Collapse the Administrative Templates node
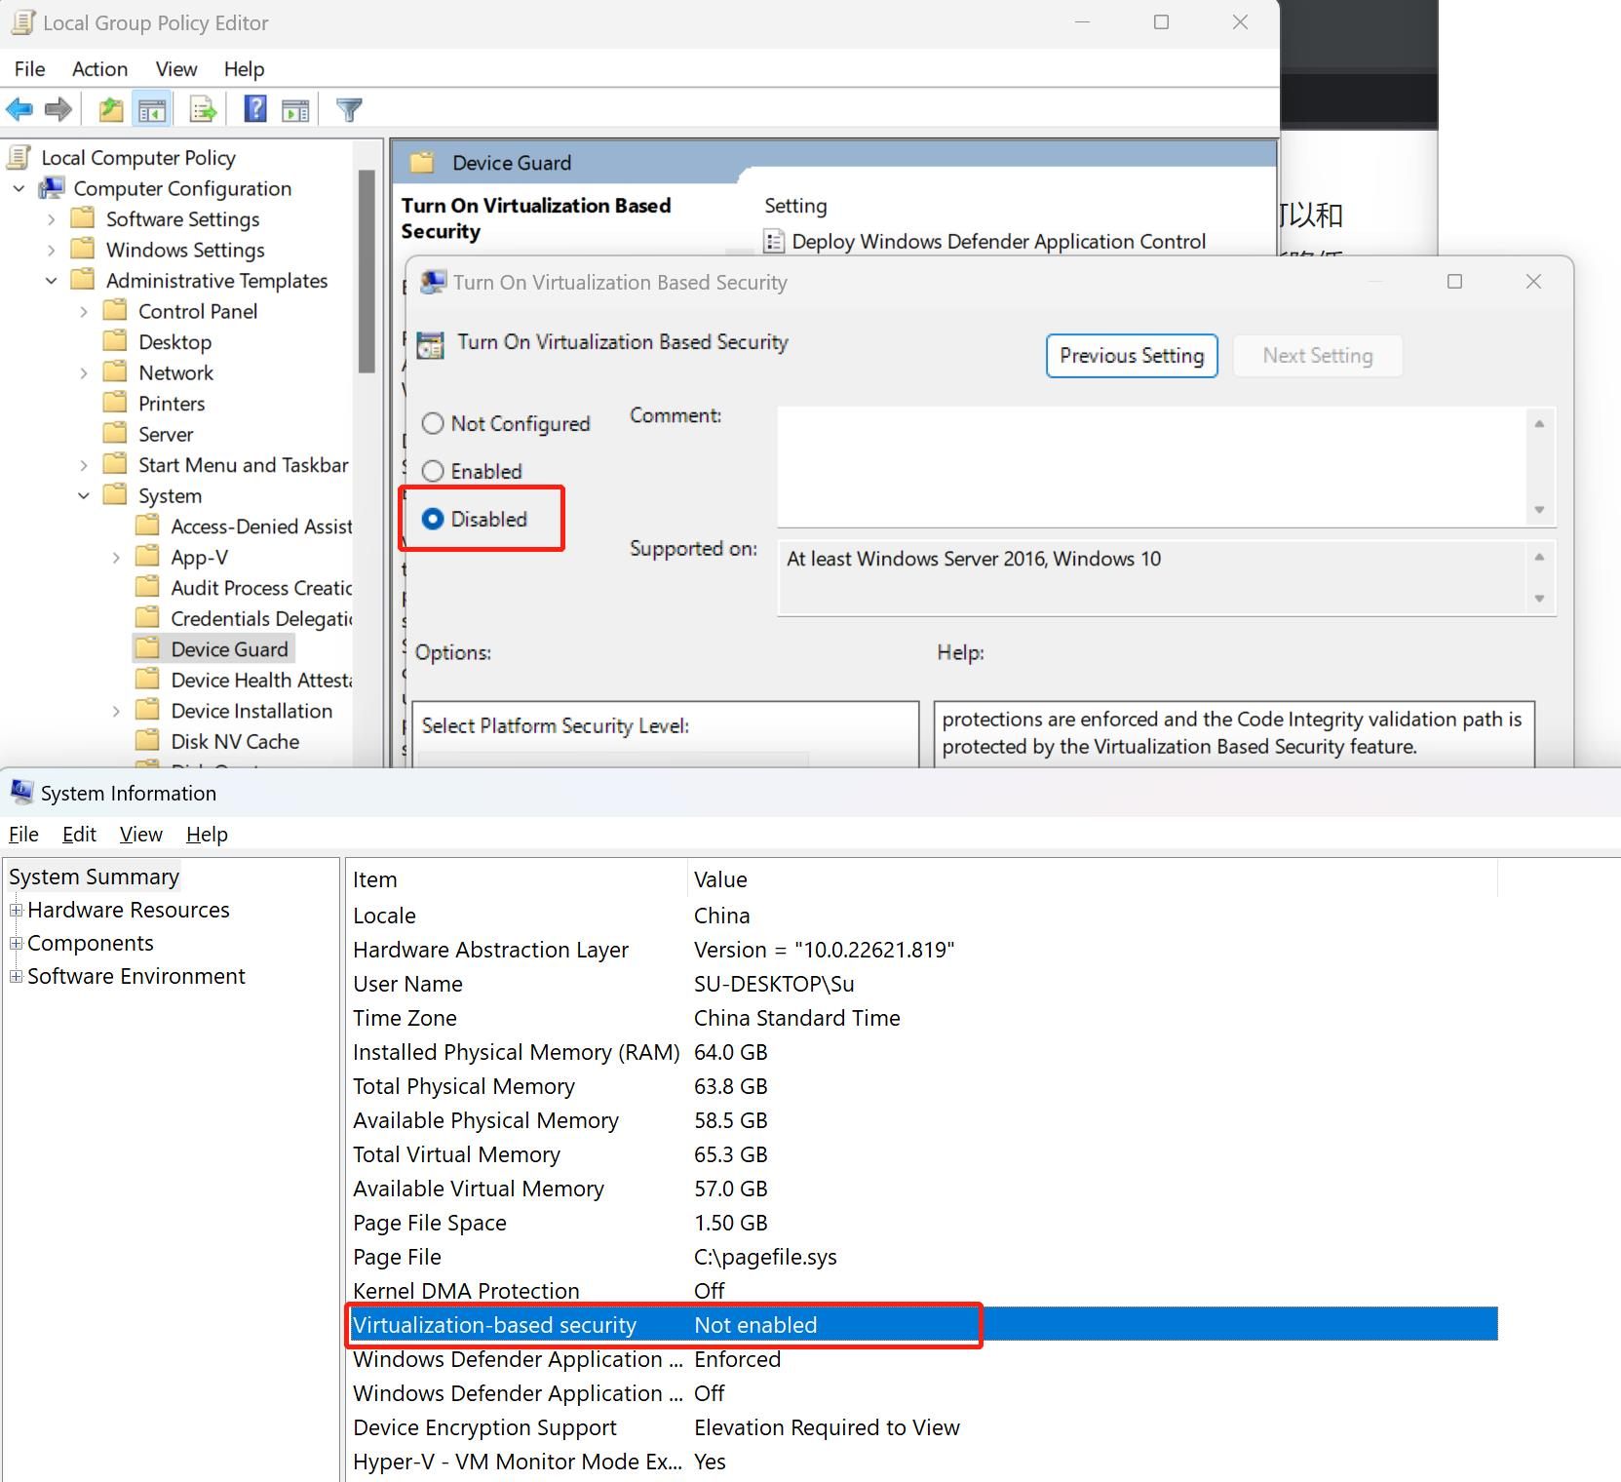 pos(52,281)
